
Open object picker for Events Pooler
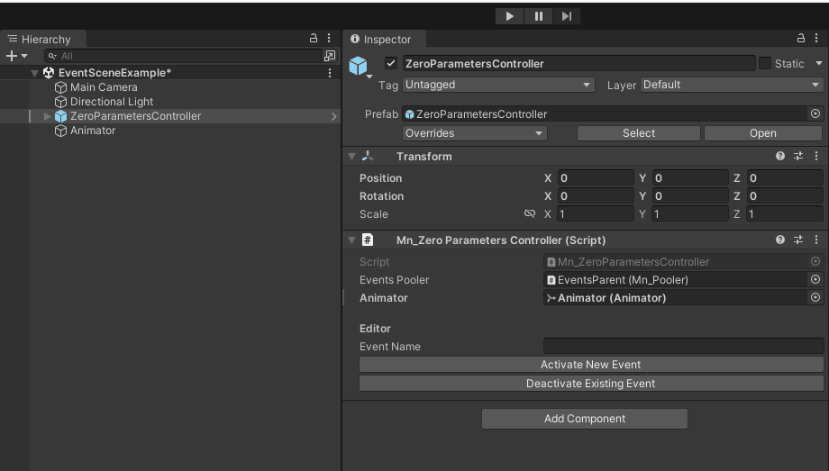point(815,280)
